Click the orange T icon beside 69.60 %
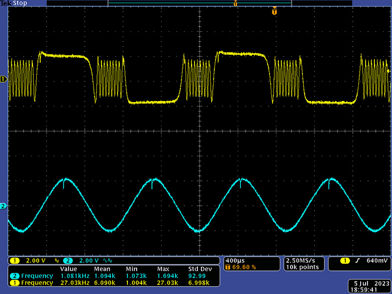Image resolution: width=392 pixels, height=294 pixels. (x=227, y=267)
